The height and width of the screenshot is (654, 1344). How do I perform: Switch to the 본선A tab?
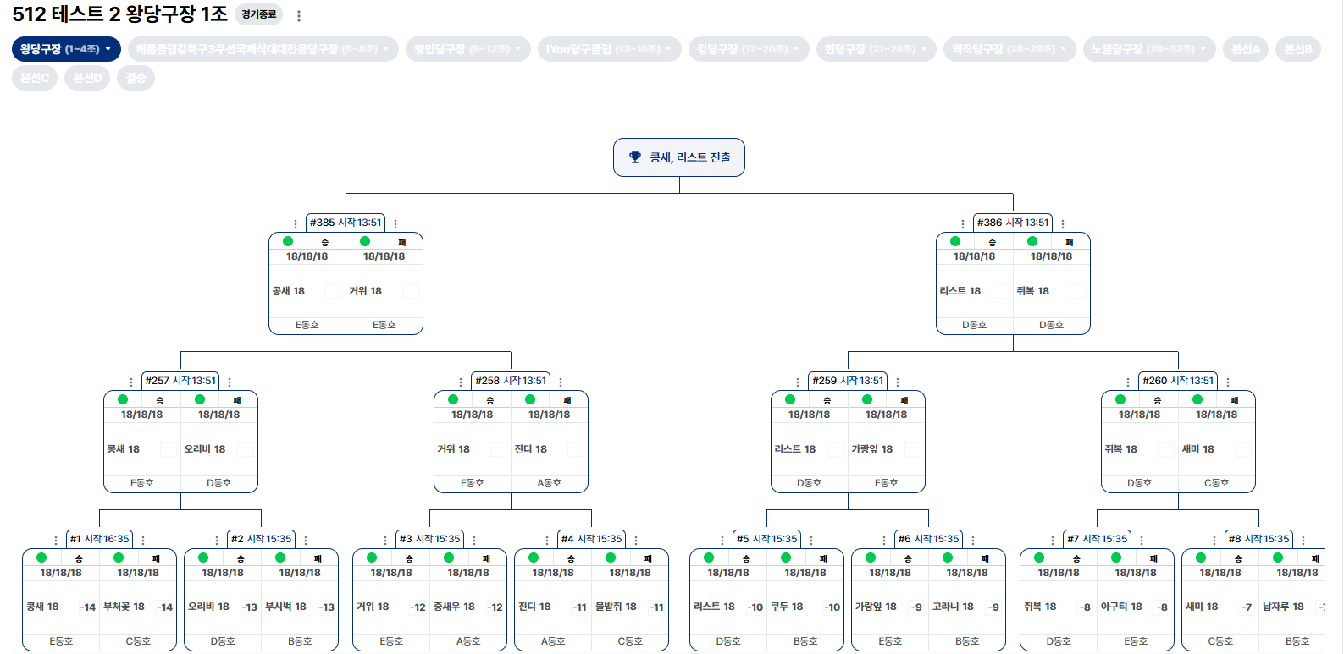[1245, 49]
